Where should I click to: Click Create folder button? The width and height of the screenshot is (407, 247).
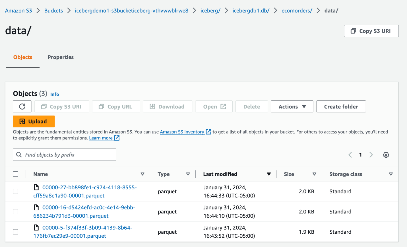(341, 106)
